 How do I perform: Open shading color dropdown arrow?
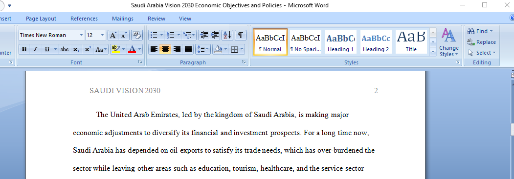click(x=226, y=49)
